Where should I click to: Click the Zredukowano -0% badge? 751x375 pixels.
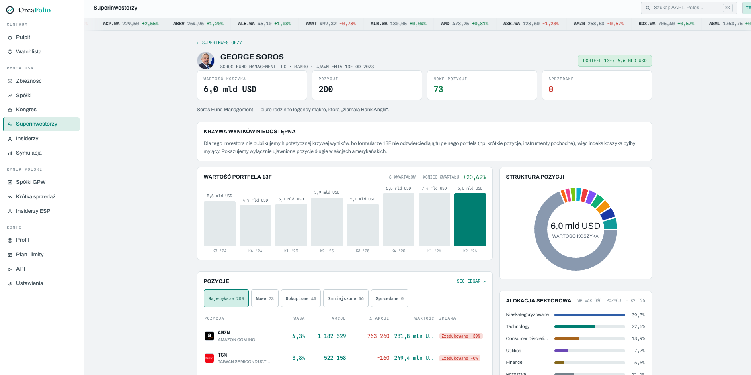[460, 358]
